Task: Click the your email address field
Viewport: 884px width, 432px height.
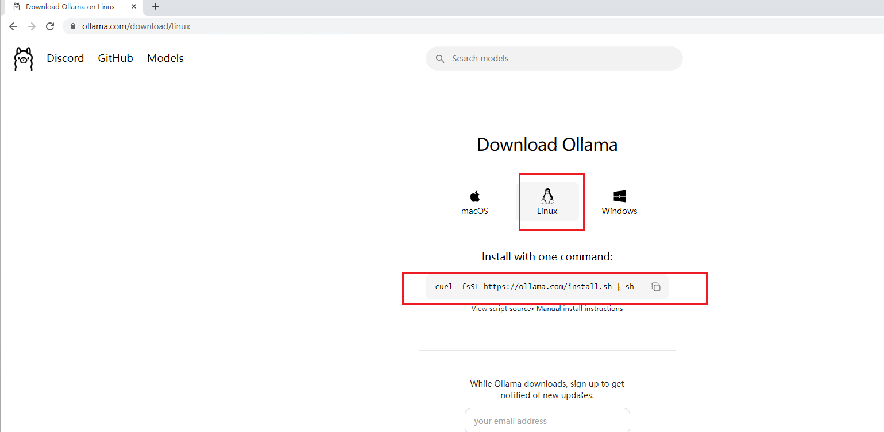Action: [x=547, y=421]
